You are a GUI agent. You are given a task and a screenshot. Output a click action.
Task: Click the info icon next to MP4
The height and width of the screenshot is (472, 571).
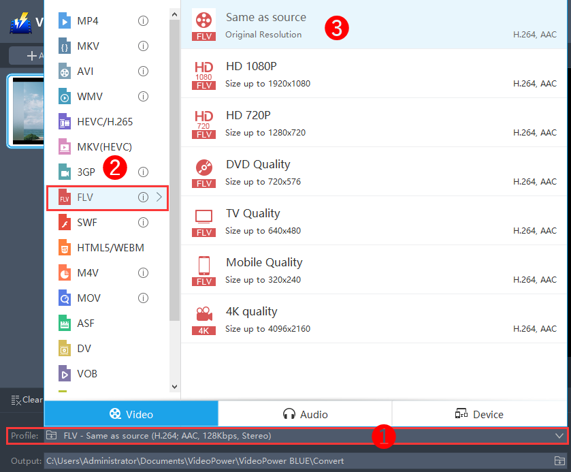pyautogui.click(x=143, y=21)
